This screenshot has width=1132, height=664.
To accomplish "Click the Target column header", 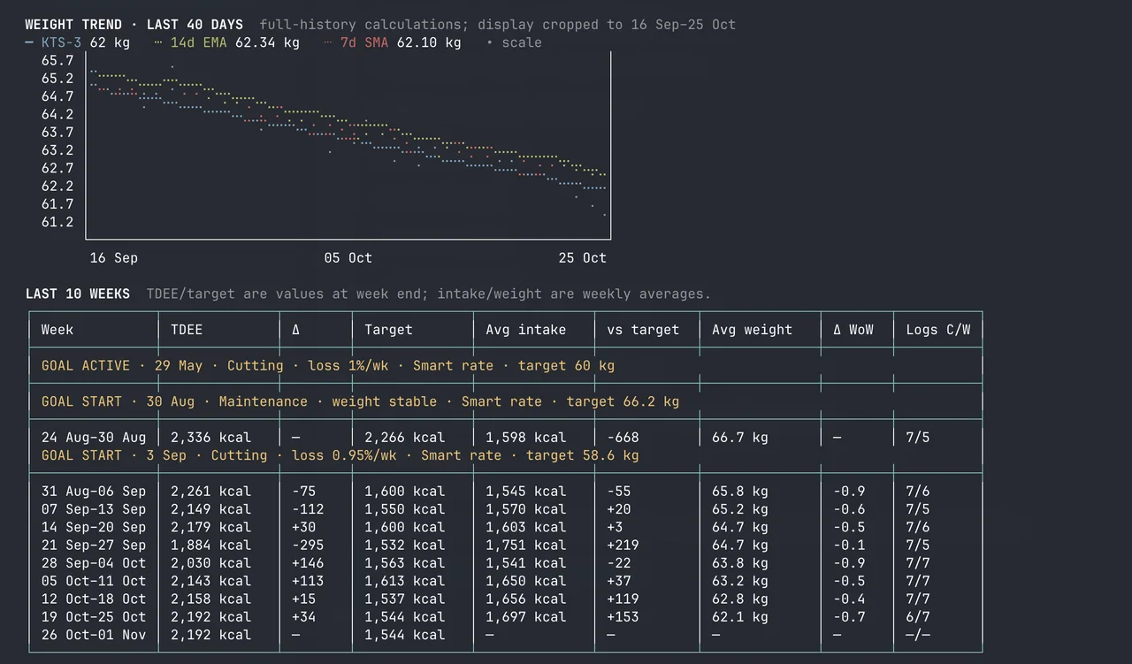I will point(388,330).
